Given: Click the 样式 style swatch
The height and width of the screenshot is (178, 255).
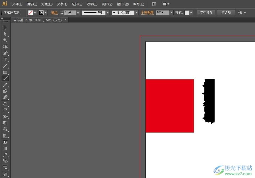Looking at the screenshot, I should coord(187,13).
